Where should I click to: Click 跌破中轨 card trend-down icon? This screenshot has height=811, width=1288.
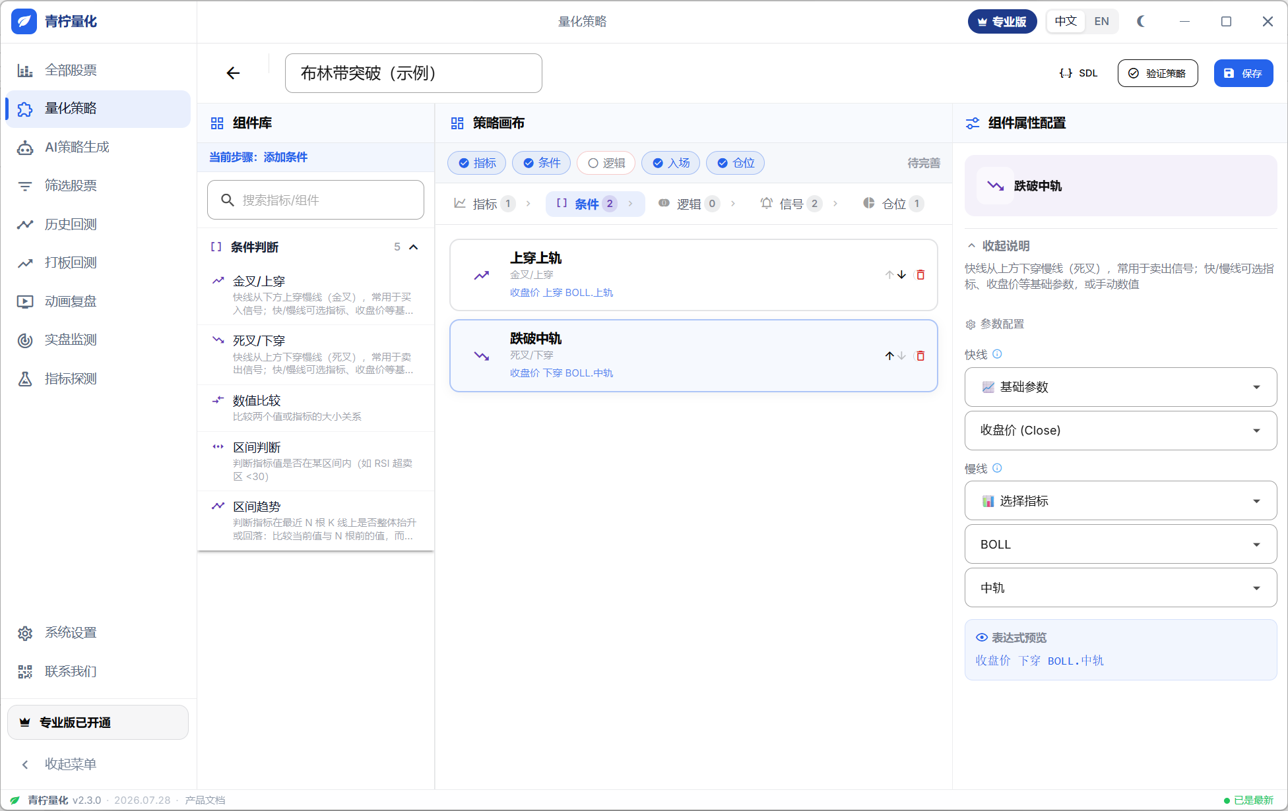point(482,356)
